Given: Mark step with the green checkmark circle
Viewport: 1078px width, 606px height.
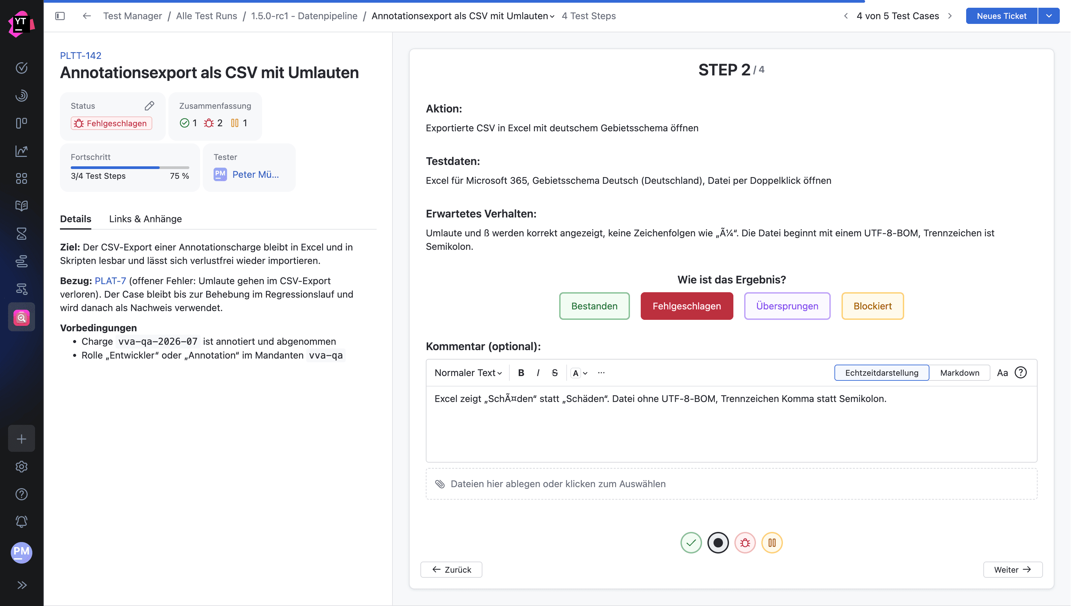Looking at the screenshot, I should (x=691, y=543).
